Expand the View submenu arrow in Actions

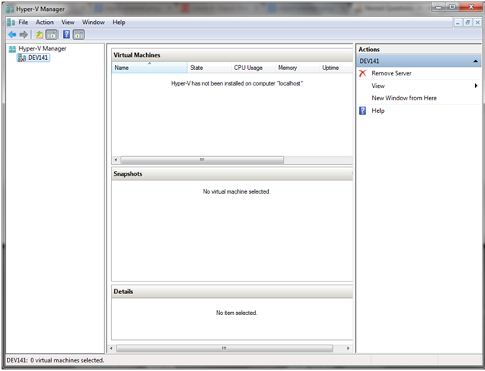[x=476, y=86]
